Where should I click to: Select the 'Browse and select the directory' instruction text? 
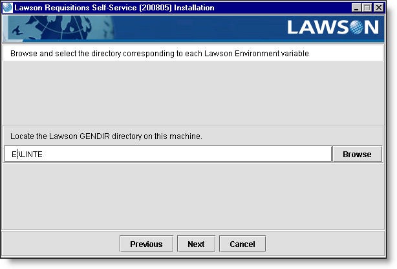(160, 54)
